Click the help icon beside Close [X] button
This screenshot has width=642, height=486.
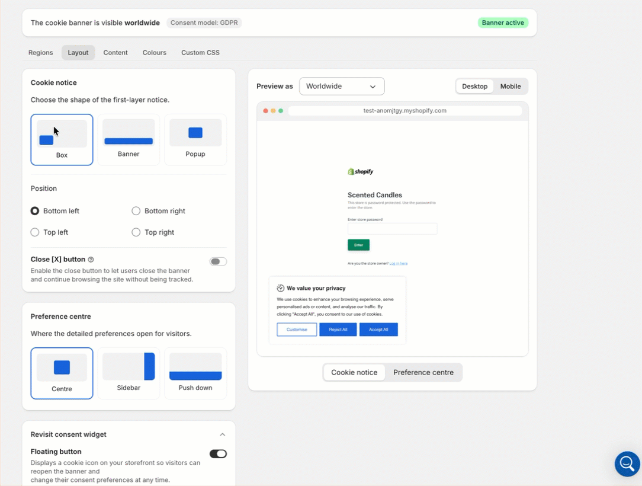click(x=91, y=260)
